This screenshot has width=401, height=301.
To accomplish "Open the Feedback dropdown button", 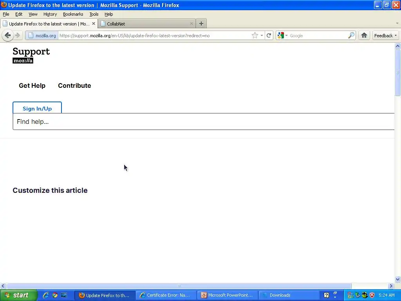I will tap(385, 36).
